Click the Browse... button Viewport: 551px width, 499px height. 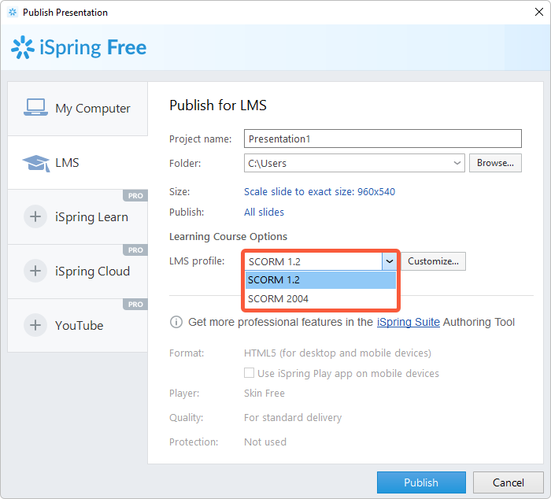(495, 163)
